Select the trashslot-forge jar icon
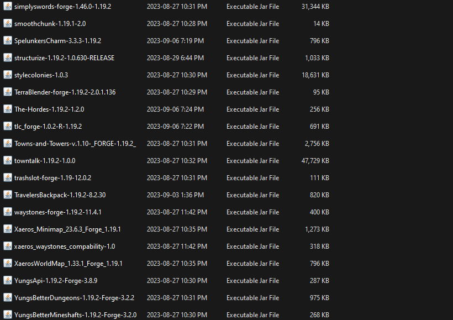The image size is (453, 320). (7, 177)
